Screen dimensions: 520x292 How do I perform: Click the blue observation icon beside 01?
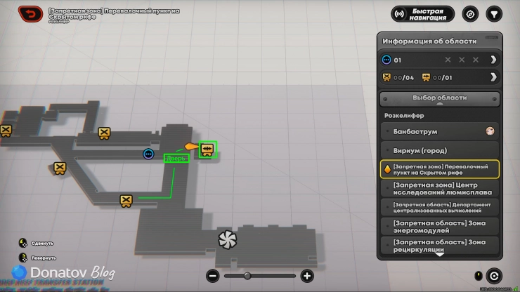click(x=386, y=60)
